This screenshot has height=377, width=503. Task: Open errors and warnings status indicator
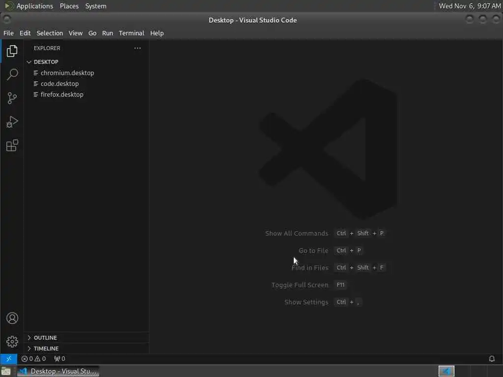pos(33,359)
